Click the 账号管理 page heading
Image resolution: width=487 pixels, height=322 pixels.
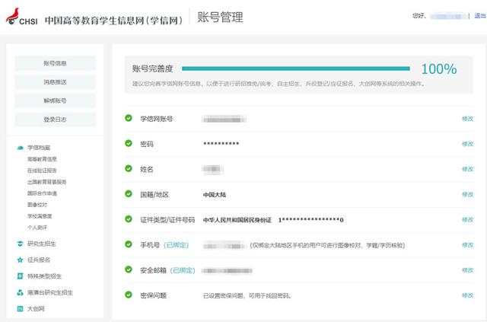click(x=220, y=17)
